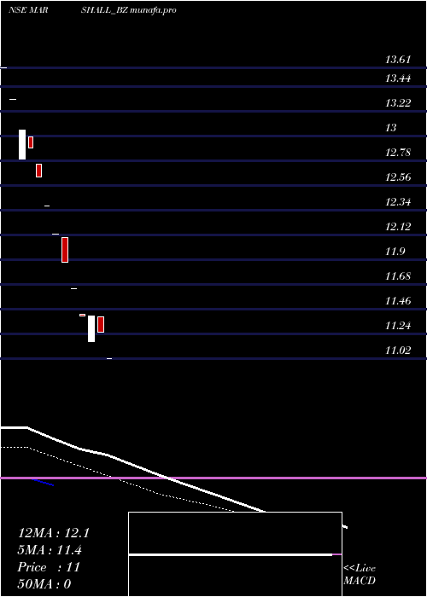
Task: Click the red candle just below 12.78
Action: 39,171
